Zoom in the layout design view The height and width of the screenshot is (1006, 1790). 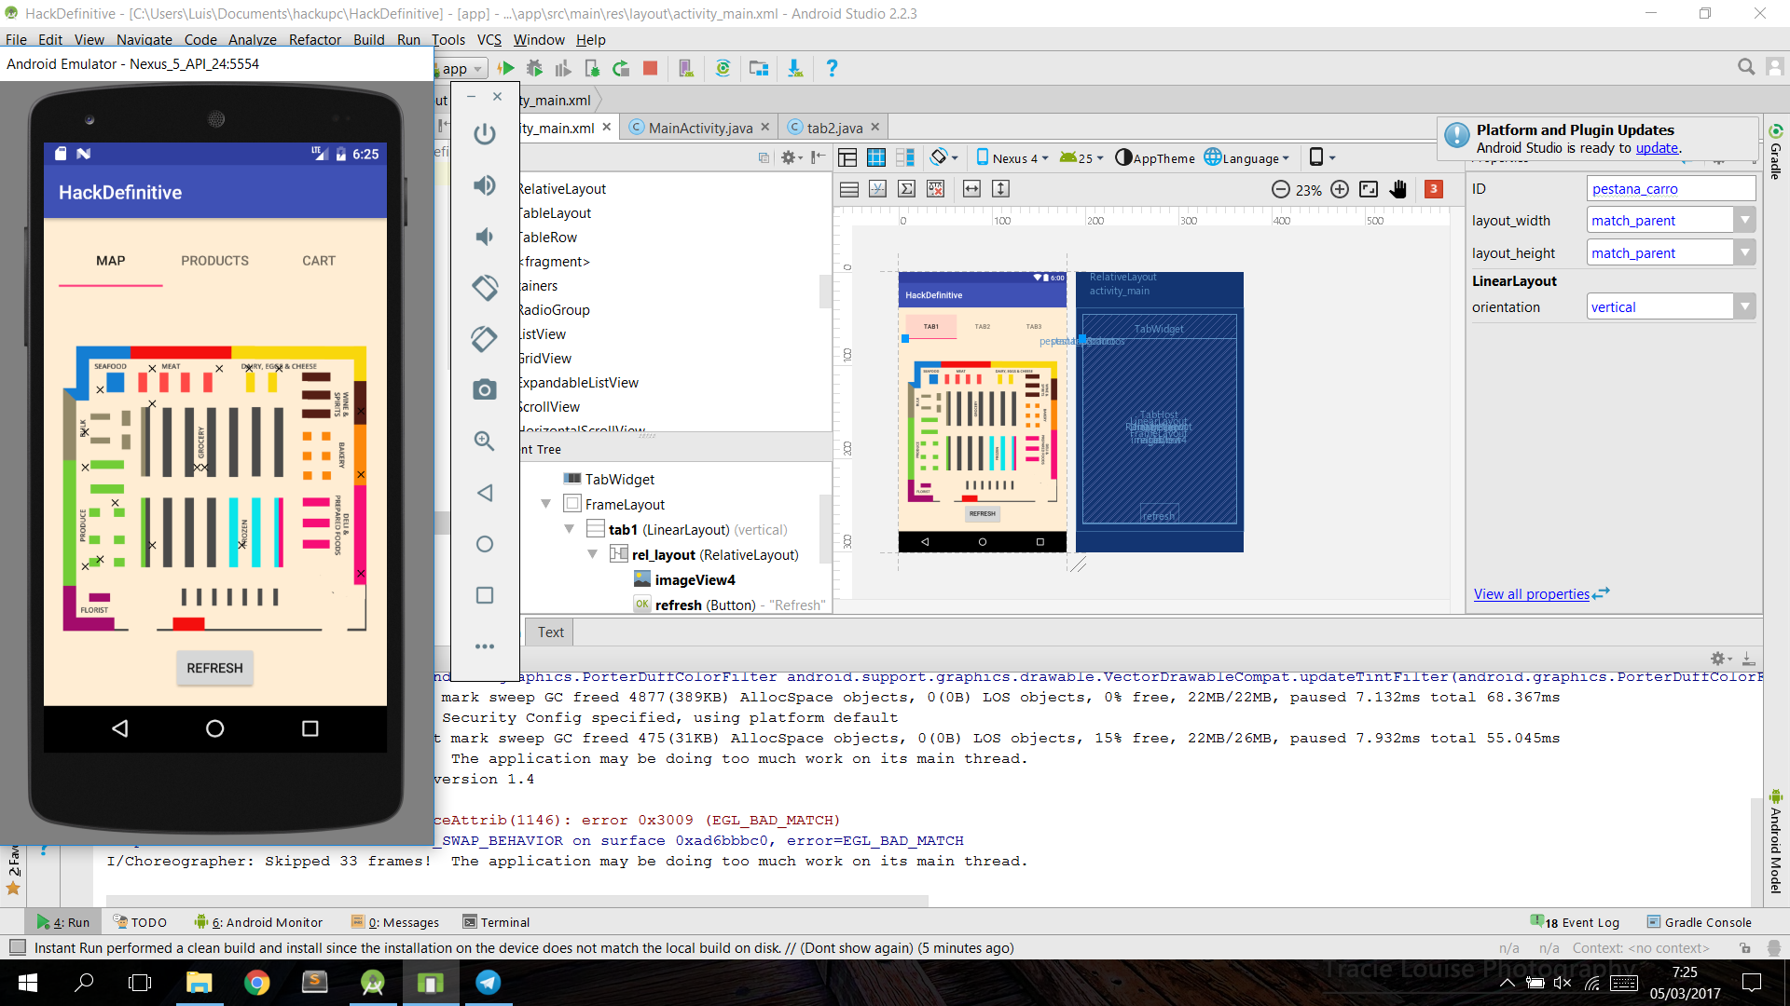(x=1340, y=189)
